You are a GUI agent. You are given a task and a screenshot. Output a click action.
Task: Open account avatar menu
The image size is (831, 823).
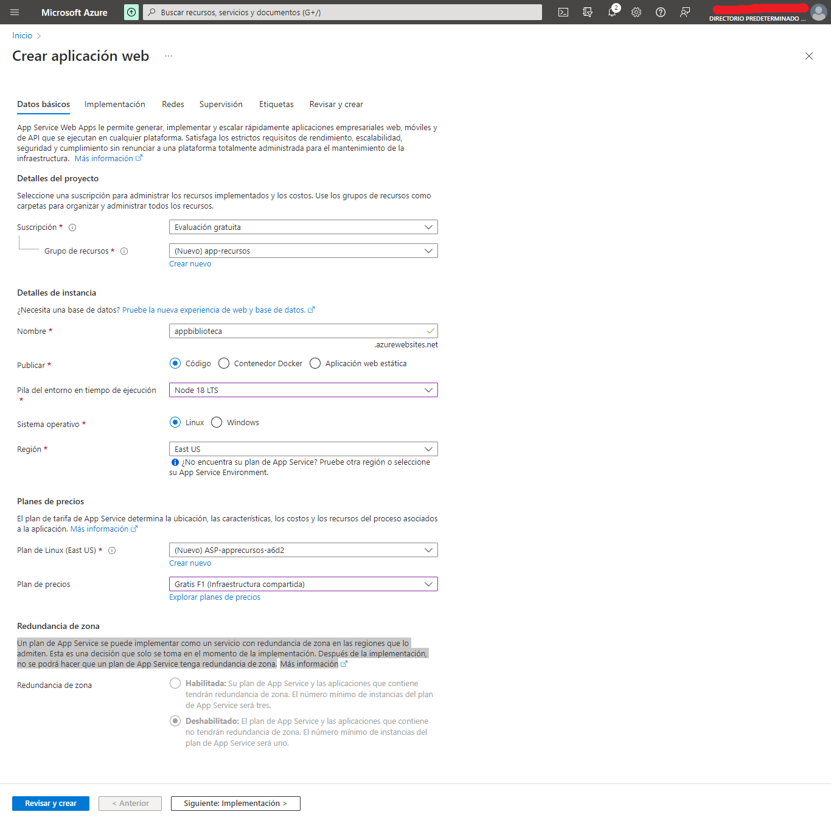tap(818, 12)
